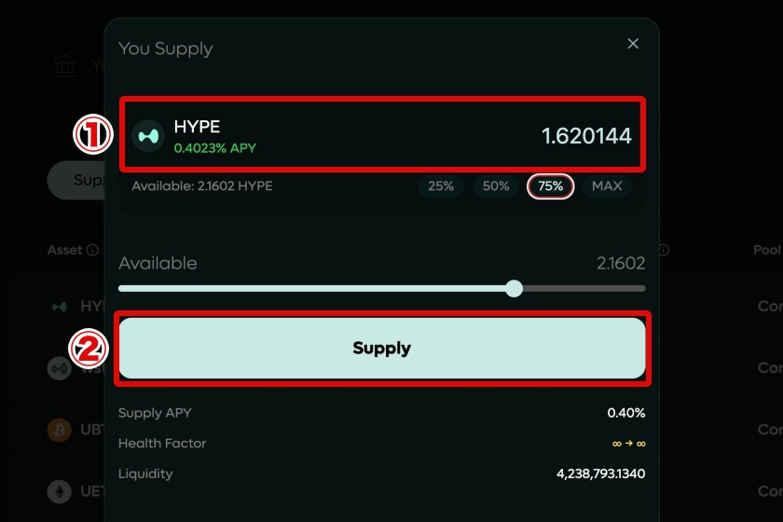Click the Available 2.1602 HYPE balance text

pos(202,186)
